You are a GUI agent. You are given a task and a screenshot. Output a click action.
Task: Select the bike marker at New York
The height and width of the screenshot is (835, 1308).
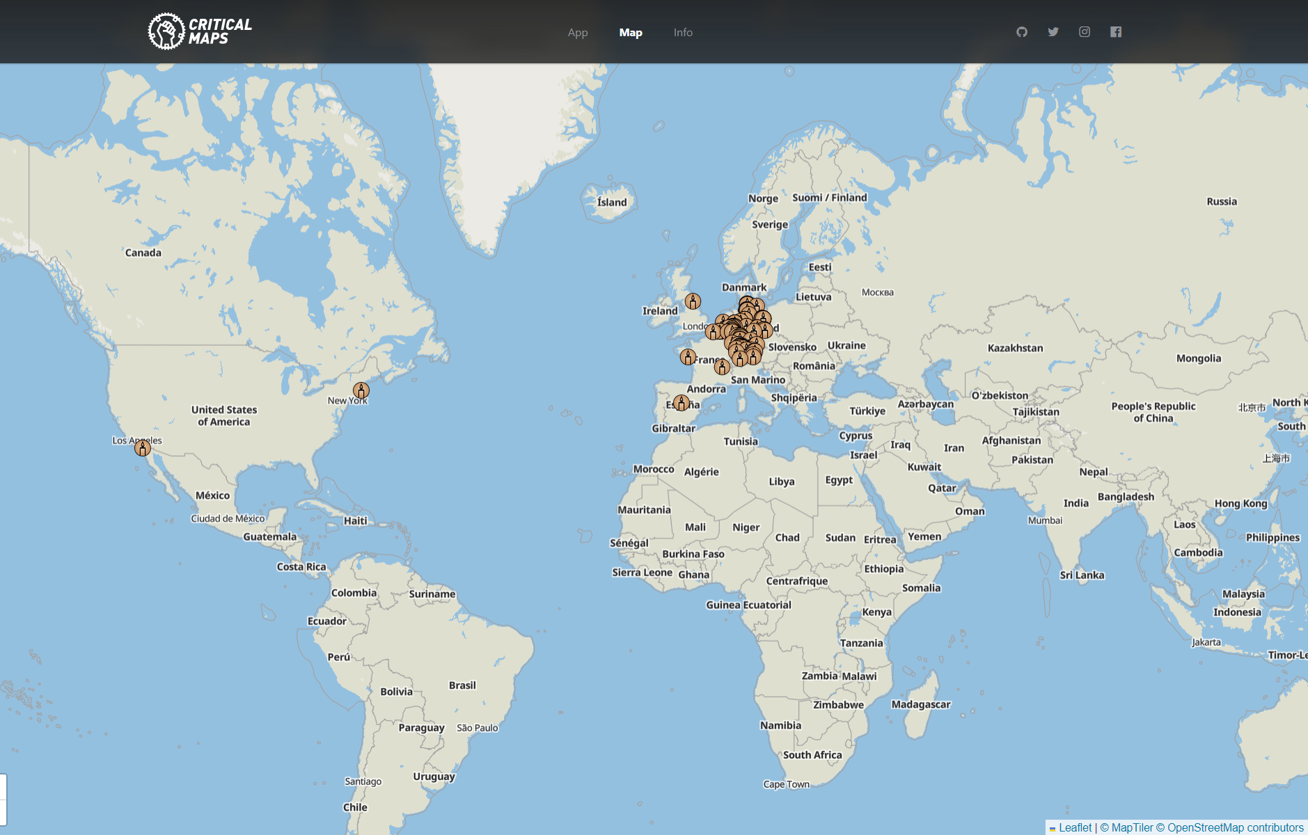[361, 390]
